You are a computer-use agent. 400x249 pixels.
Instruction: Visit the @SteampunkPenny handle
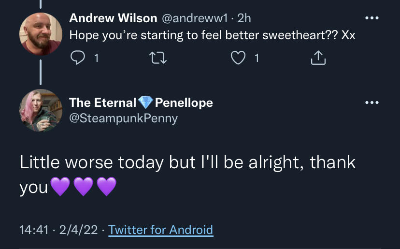pos(124,118)
